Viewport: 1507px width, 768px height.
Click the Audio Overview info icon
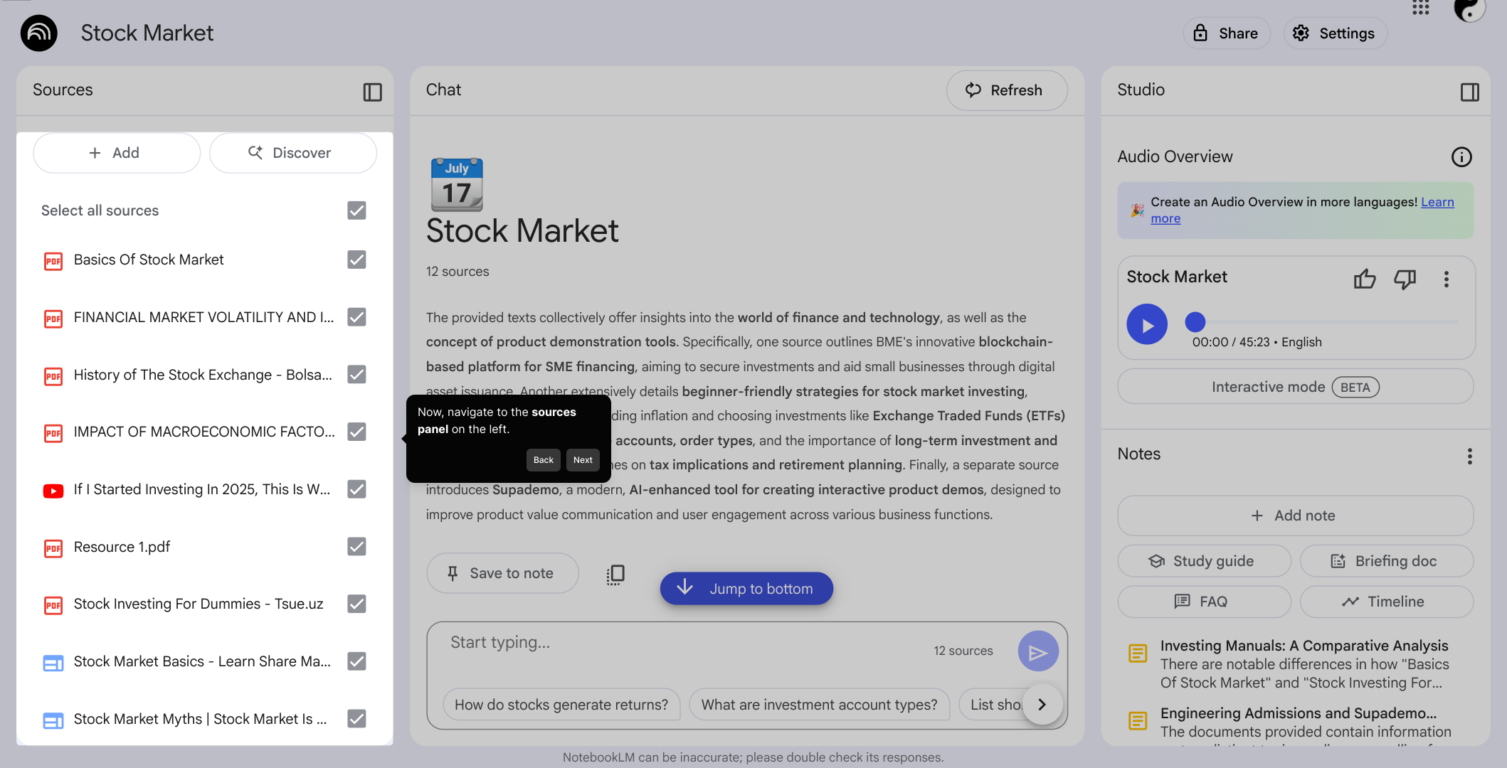coord(1461,156)
